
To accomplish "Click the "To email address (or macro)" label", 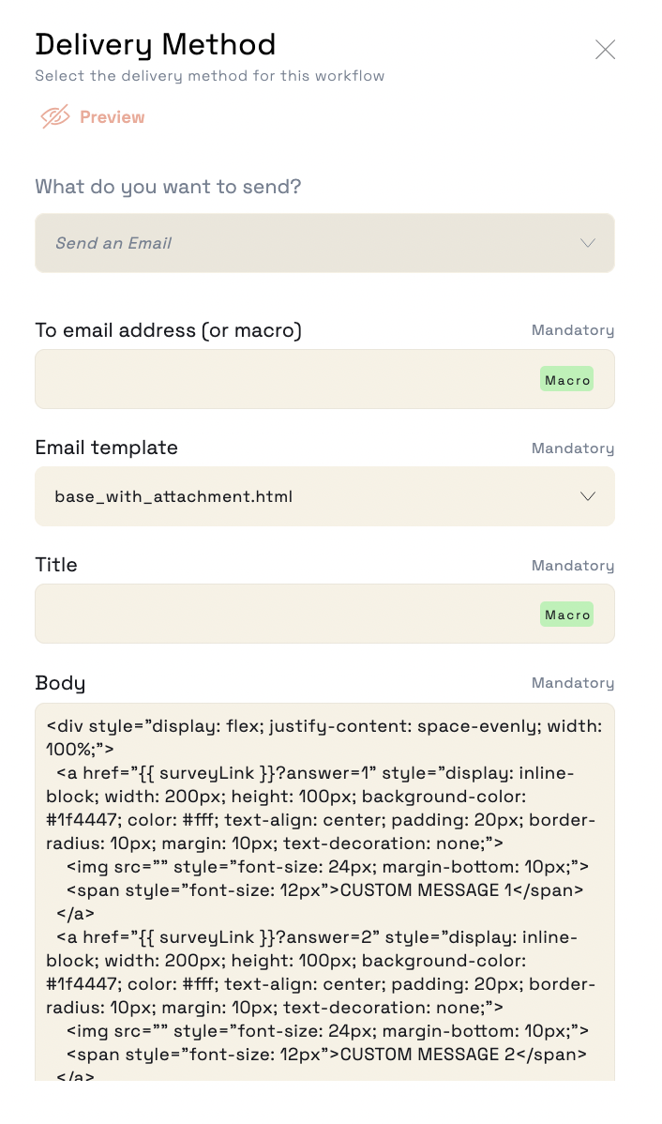I will 169,330.
